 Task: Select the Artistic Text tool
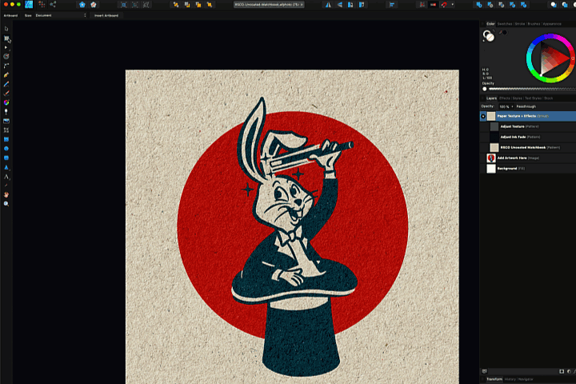[6, 177]
